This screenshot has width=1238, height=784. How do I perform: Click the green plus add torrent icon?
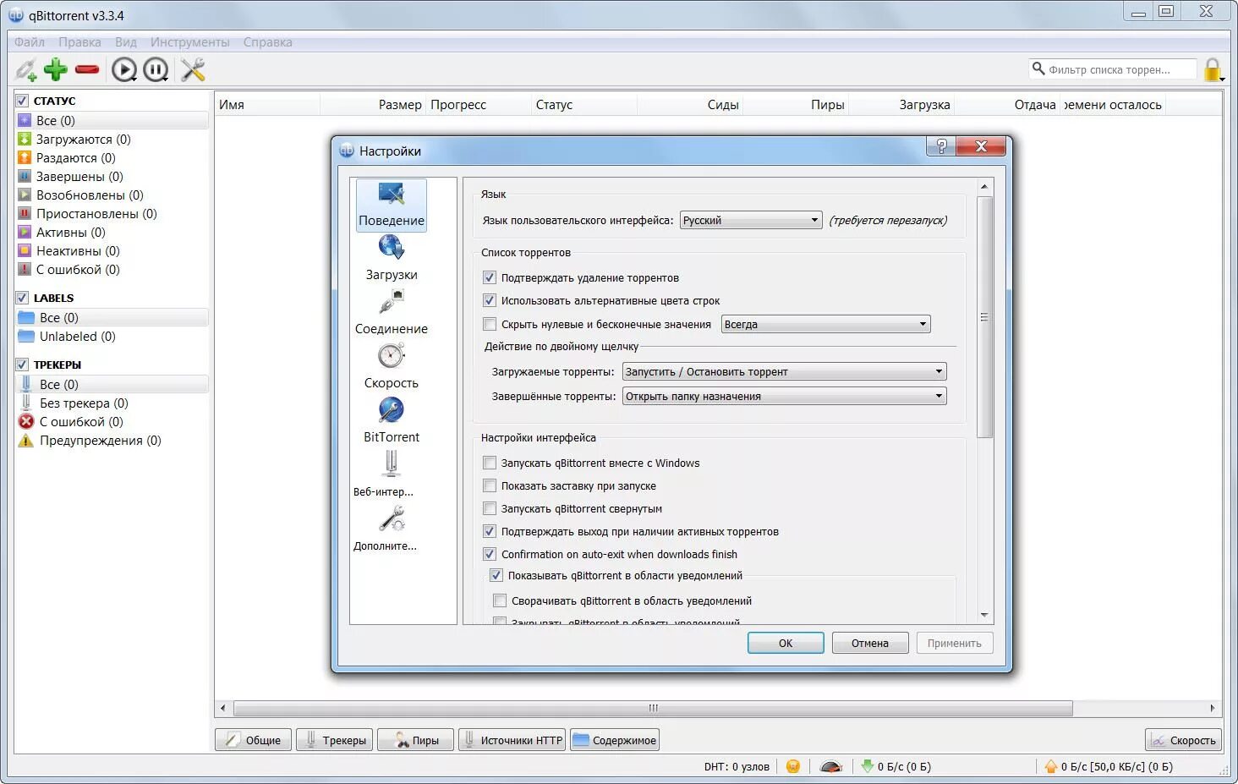pyautogui.click(x=56, y=69)
